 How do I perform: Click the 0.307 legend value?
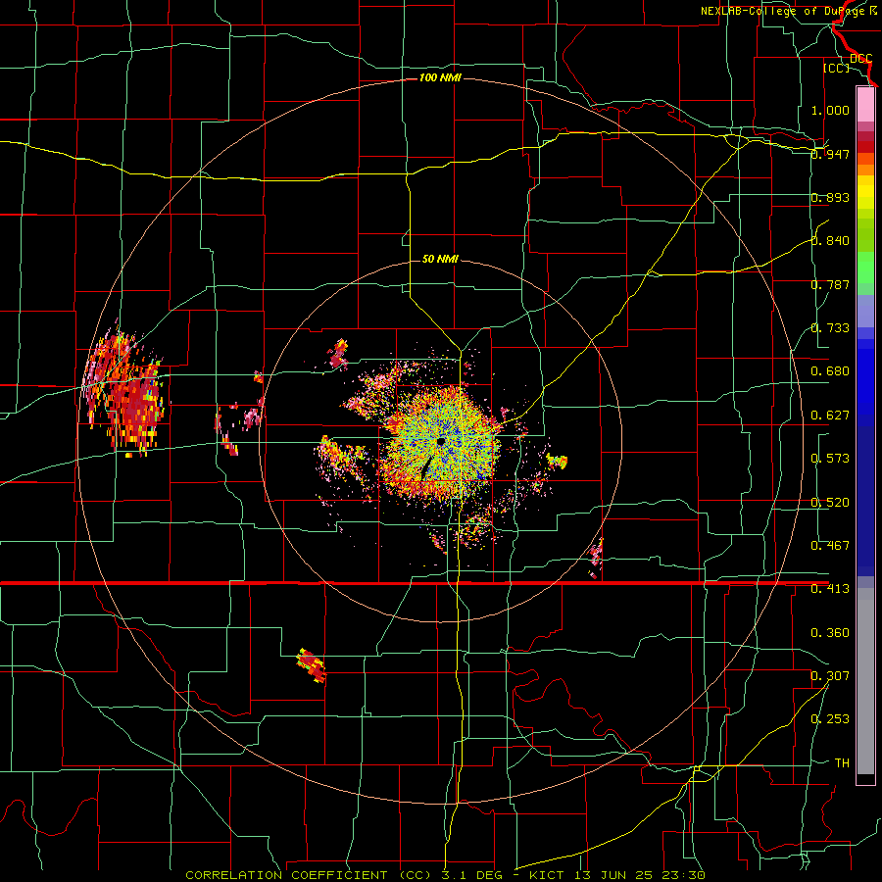pyautogui.click(x=830, y=676)
